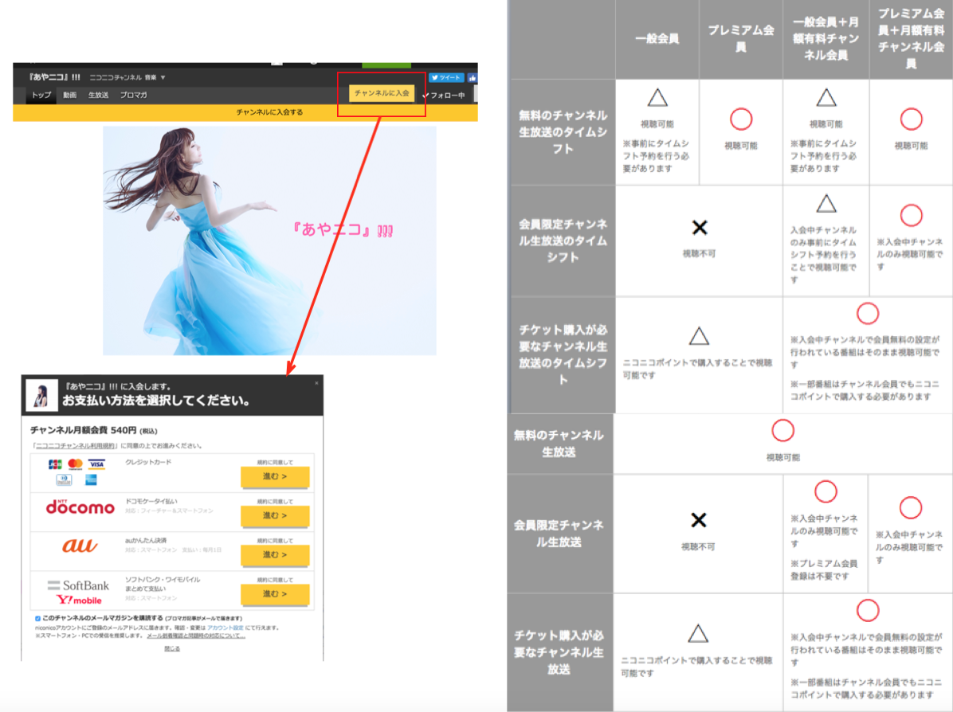This screenshot has width=953, height=712.
Task: Open the アカウント設定 link
Action: point(225,628)
